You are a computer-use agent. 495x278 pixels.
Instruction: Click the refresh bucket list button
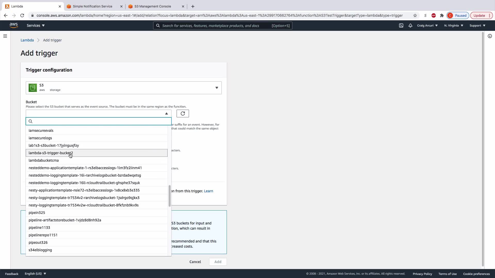click(183, 114)
